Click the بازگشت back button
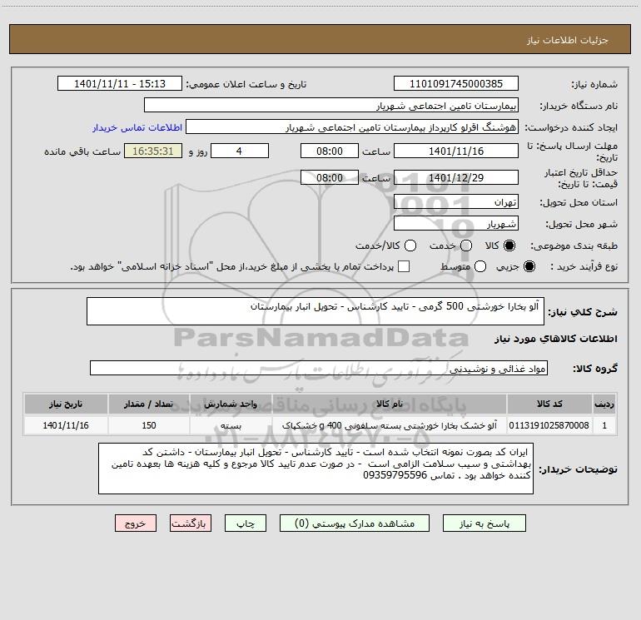 (x=191, y=523)
